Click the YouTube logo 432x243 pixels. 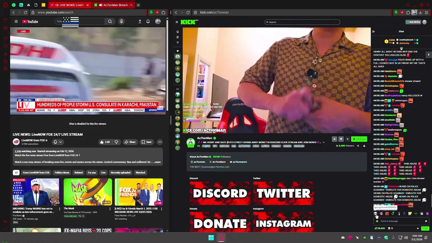pos(30,22)
